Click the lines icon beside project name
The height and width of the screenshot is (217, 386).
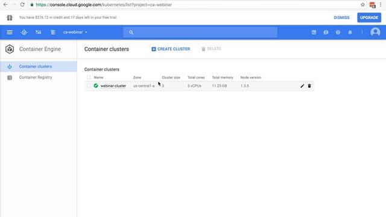point(53,32)
